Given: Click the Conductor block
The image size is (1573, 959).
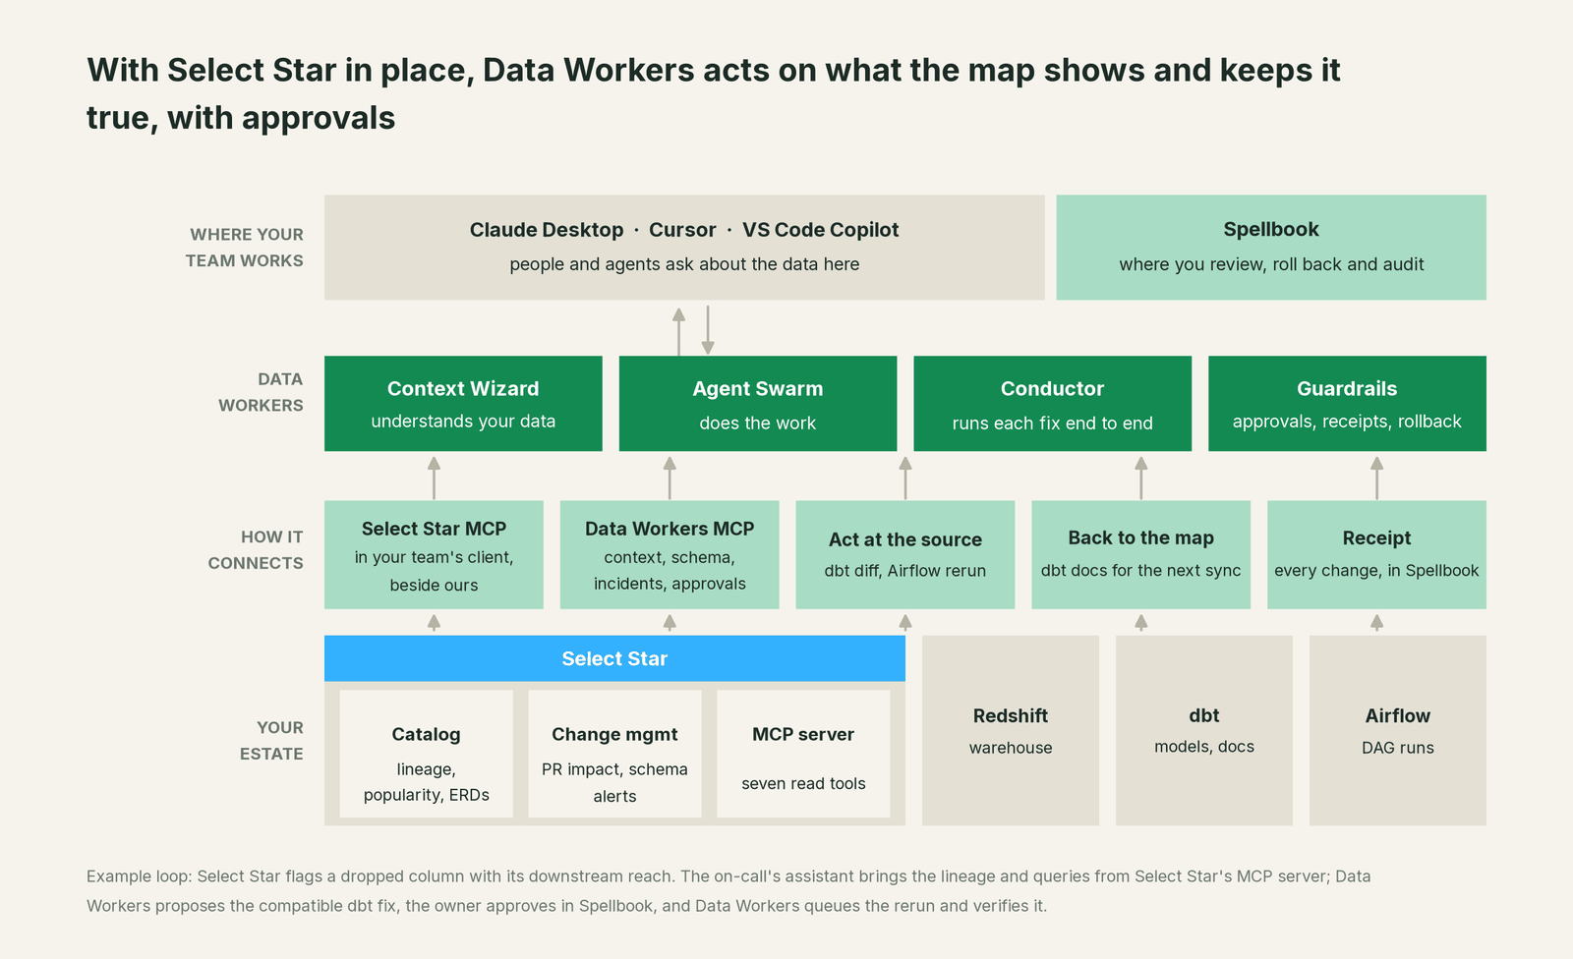Looking at the screenshot, I should point(1052,404).
